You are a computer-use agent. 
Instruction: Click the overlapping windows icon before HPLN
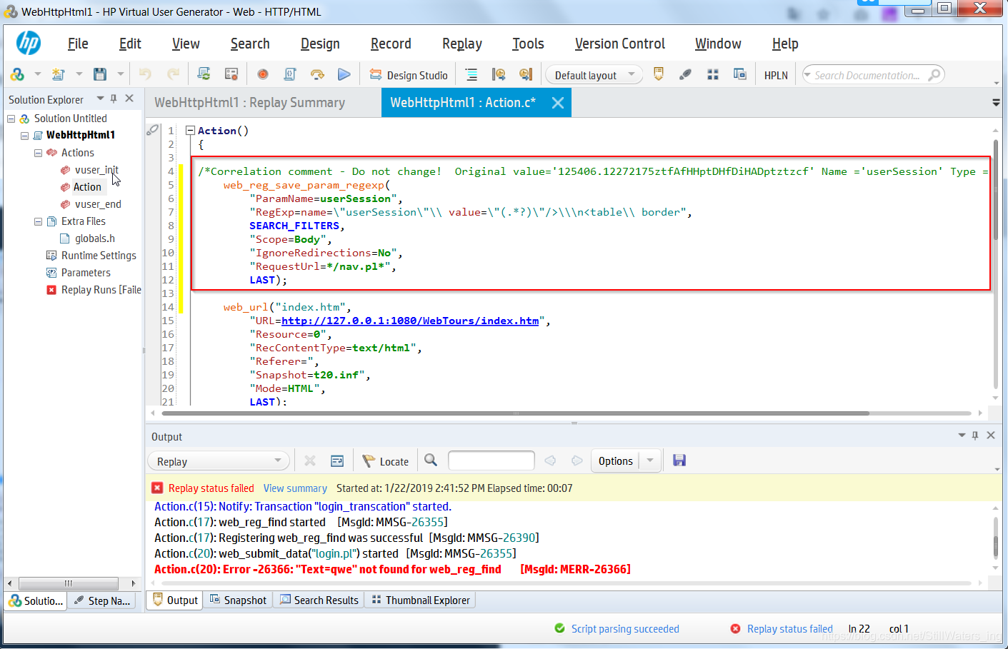pyautogui.click(x=740, y=74)
